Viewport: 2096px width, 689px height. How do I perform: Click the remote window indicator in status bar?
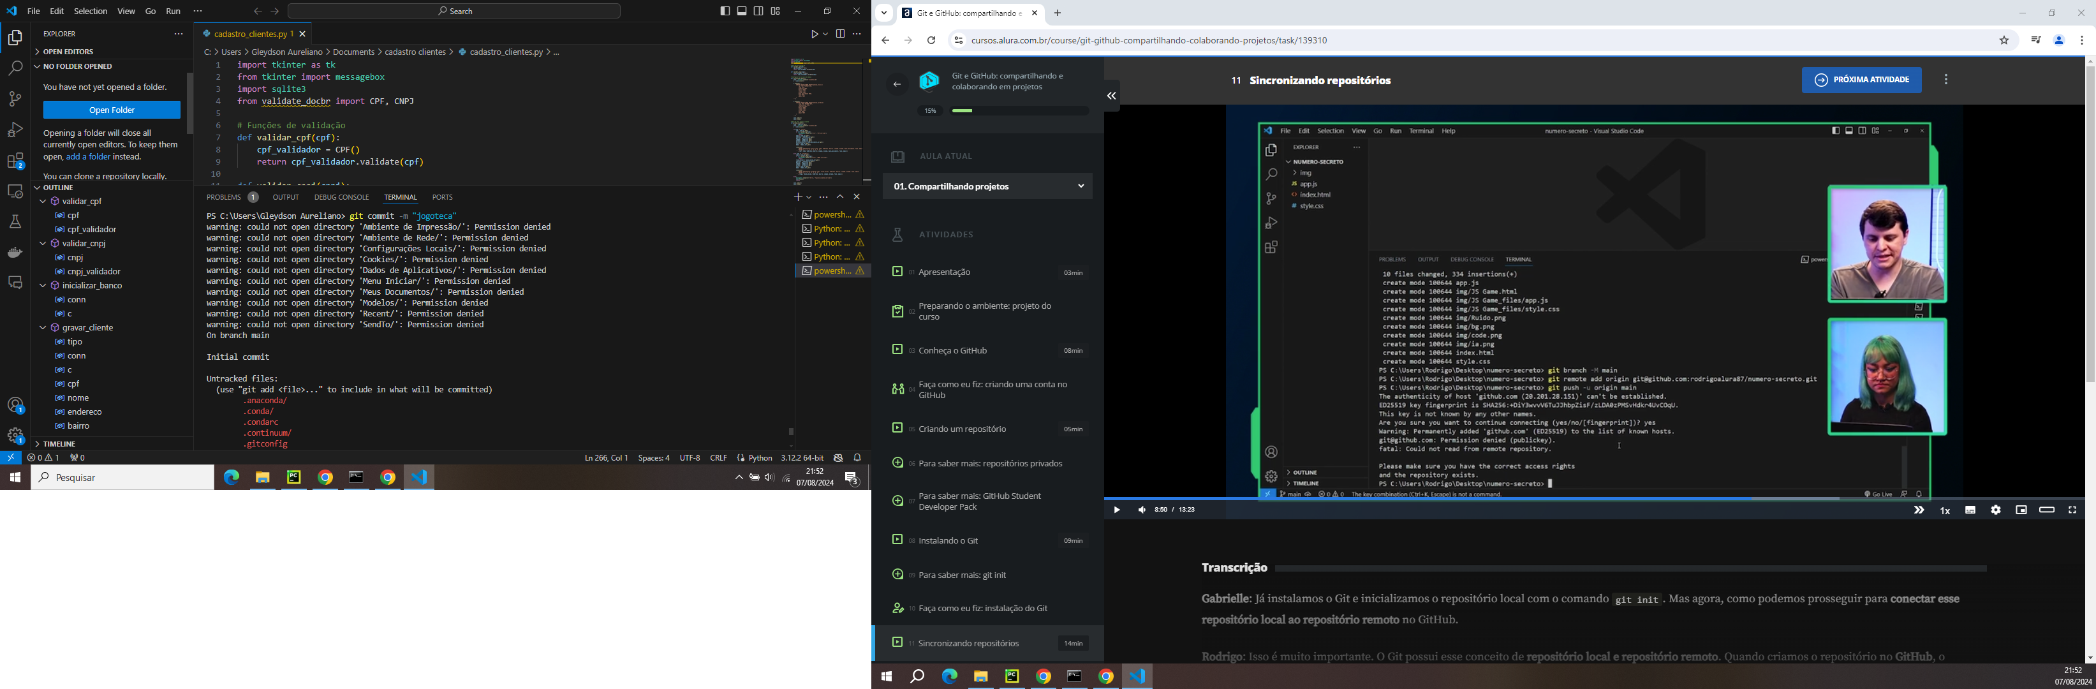[x=11, y=458]
